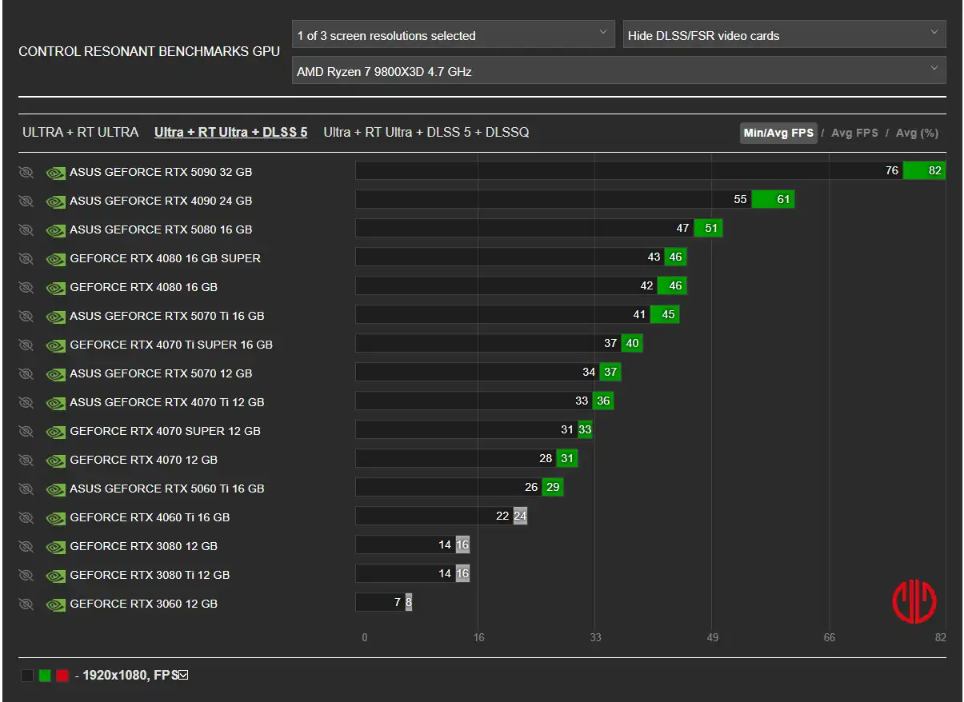The image size is (964, 702).
Task: Toggle the 1920x1080 FPS legend checkbox
Action: coord(183,676)
